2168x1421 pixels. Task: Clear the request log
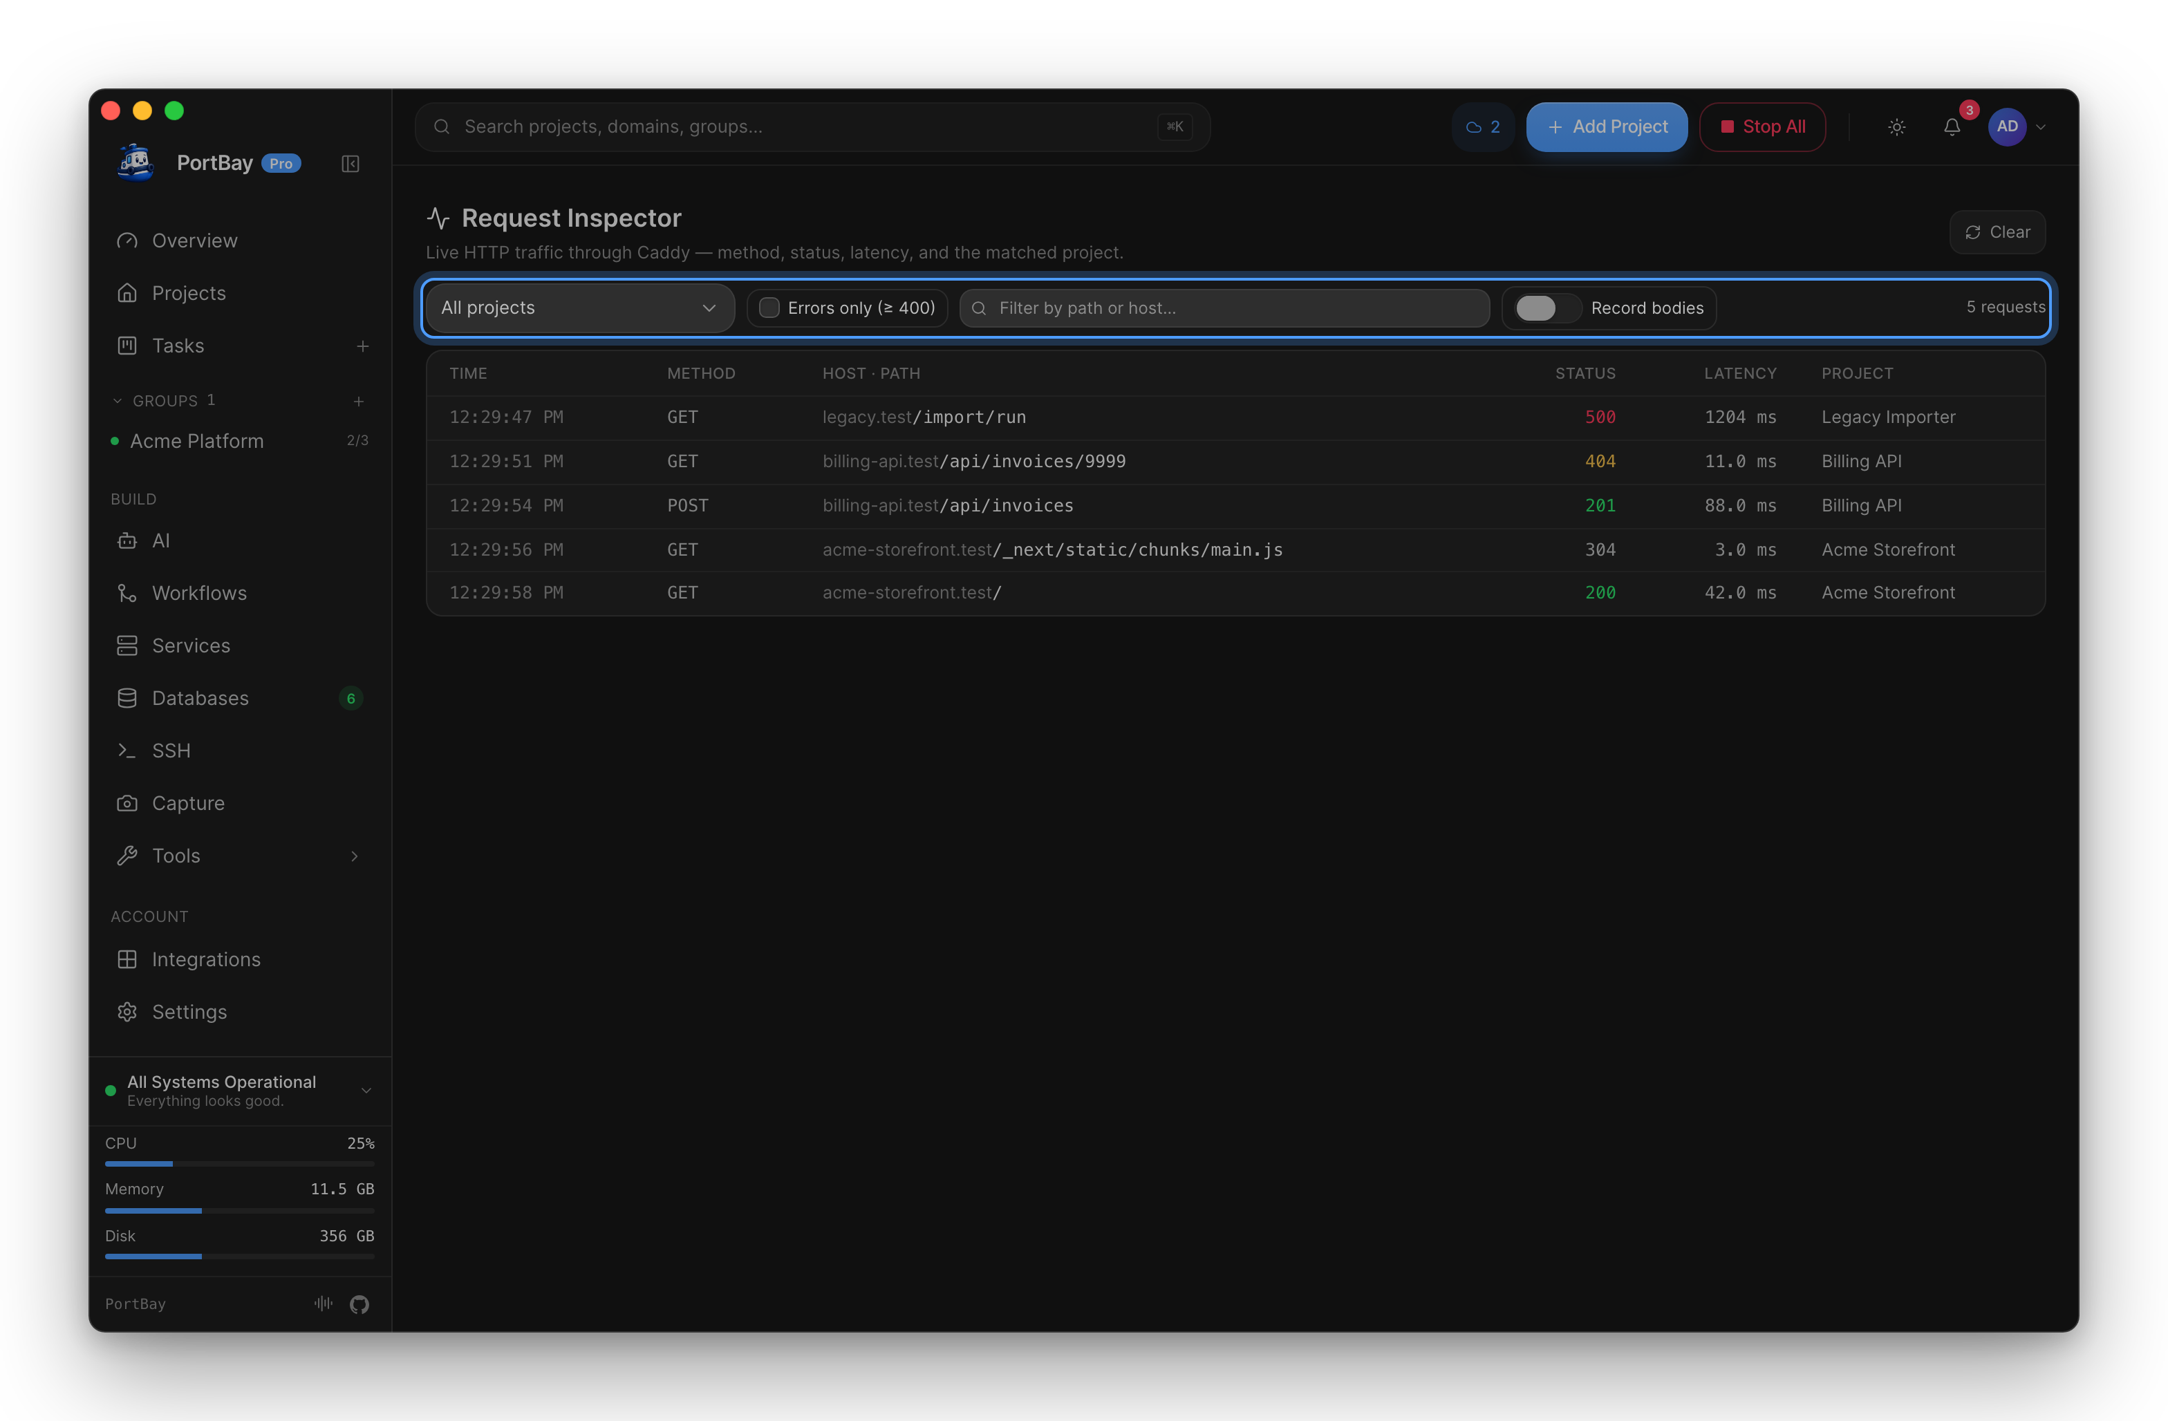[1997, 232]
